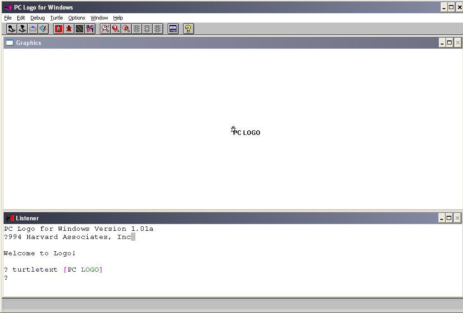463x313 pixels.
Task: Click the colorful letters font icon
Action: pyautogui.click(x=90, y=29)
